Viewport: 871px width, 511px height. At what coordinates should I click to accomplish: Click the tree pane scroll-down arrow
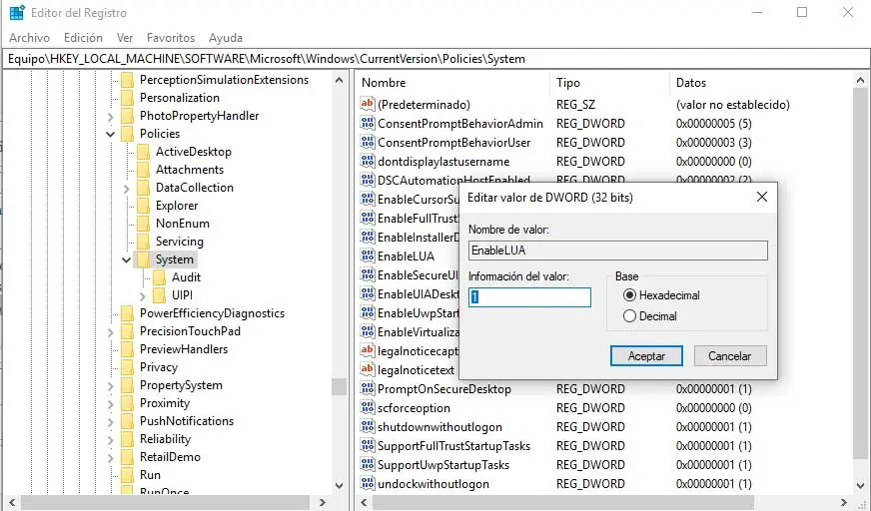(x=339, y=486)
